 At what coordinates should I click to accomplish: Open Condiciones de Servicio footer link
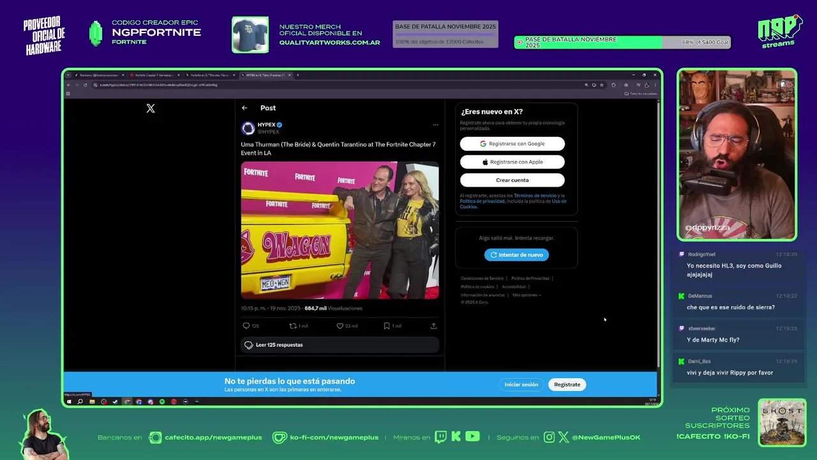[483, 279]
